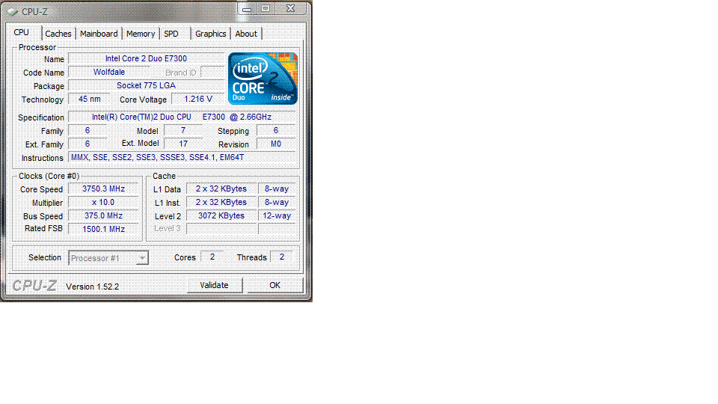Switch to the Caches tab
The height and width of the screenshot is (404, 718).
(58, 34)
